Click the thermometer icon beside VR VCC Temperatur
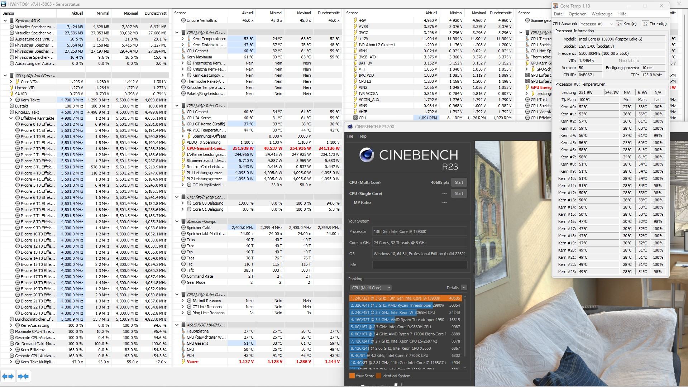688x387 pixels. [x=183, y=130]
